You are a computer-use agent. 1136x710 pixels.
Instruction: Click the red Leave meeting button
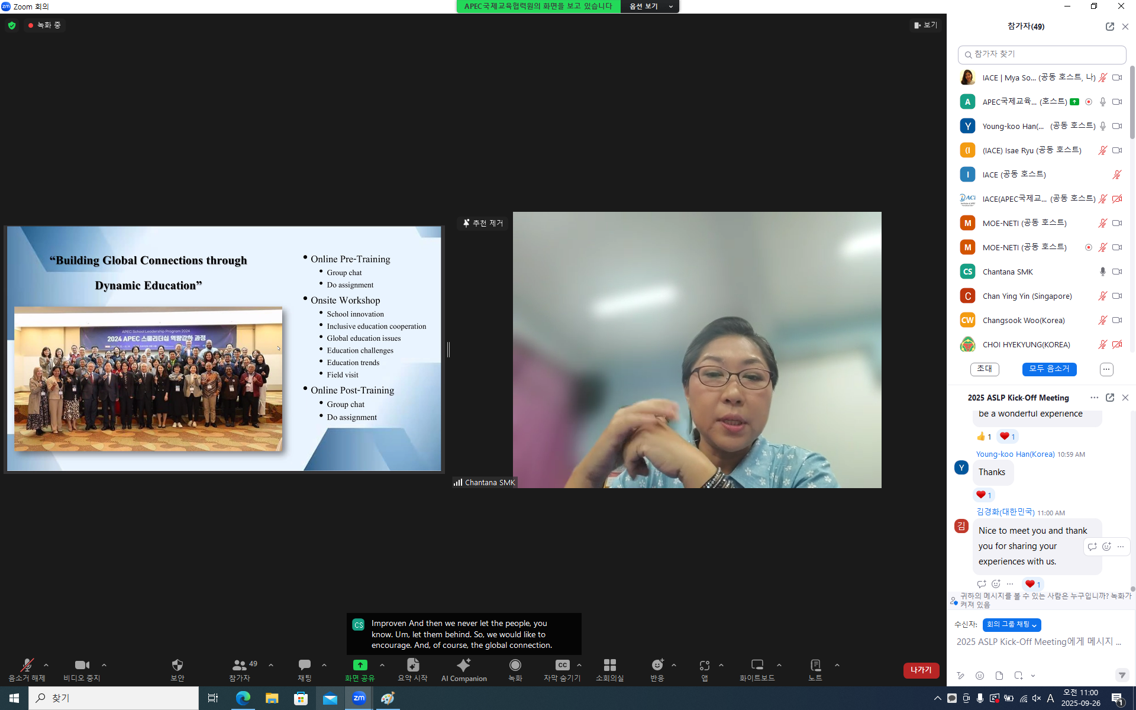tap(921, 670)
